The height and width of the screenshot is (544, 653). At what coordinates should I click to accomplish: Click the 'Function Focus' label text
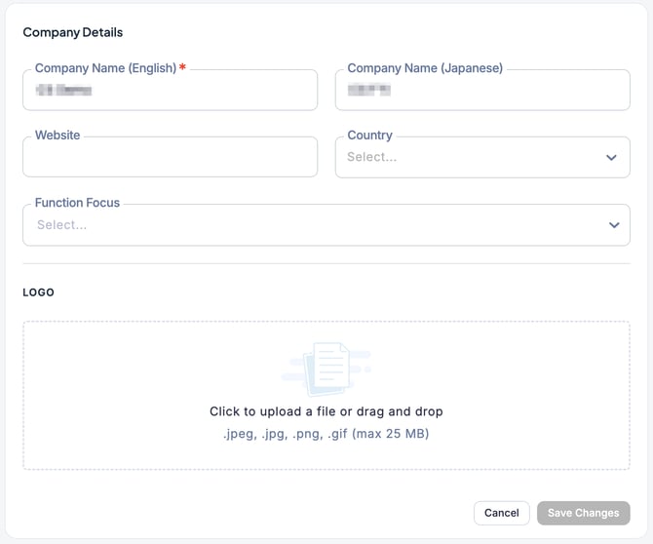(x=77, y=203)
